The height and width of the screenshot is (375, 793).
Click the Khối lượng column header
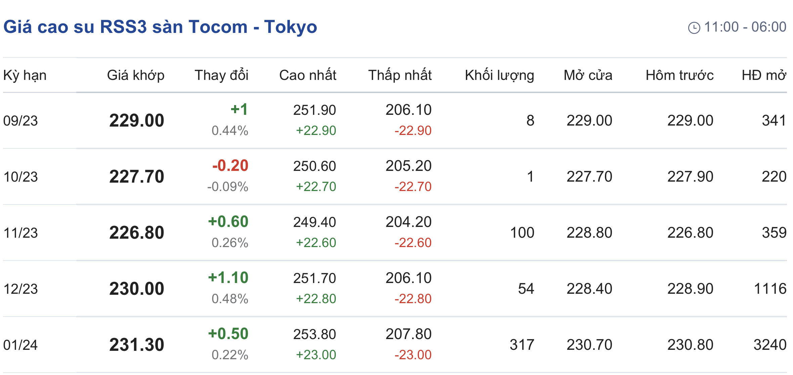[499, 75]
